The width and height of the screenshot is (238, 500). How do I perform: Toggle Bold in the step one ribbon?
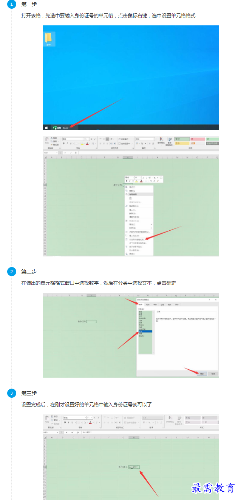[x=64, y=144]
